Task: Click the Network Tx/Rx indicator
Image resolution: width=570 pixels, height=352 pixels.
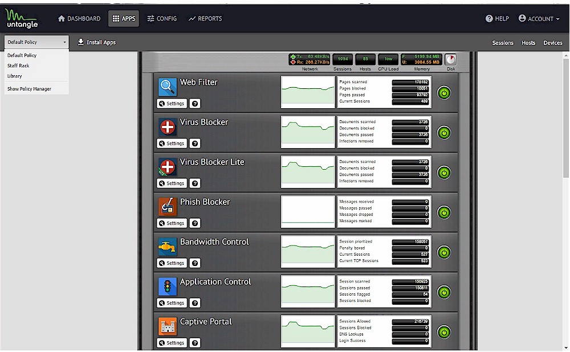Action: coord(310,59)
